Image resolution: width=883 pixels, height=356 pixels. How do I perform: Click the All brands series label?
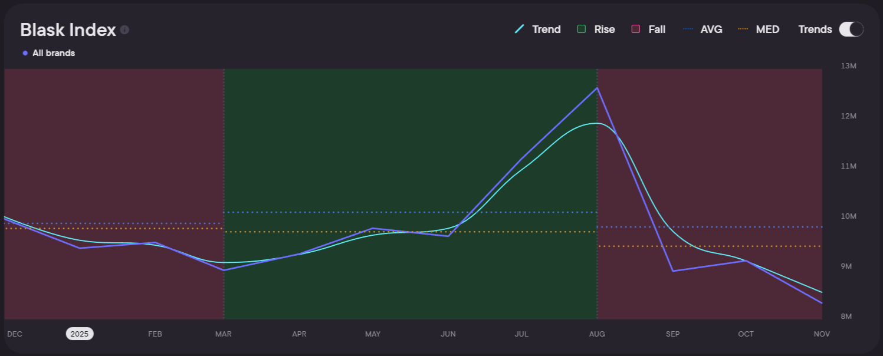click(54, 53)
